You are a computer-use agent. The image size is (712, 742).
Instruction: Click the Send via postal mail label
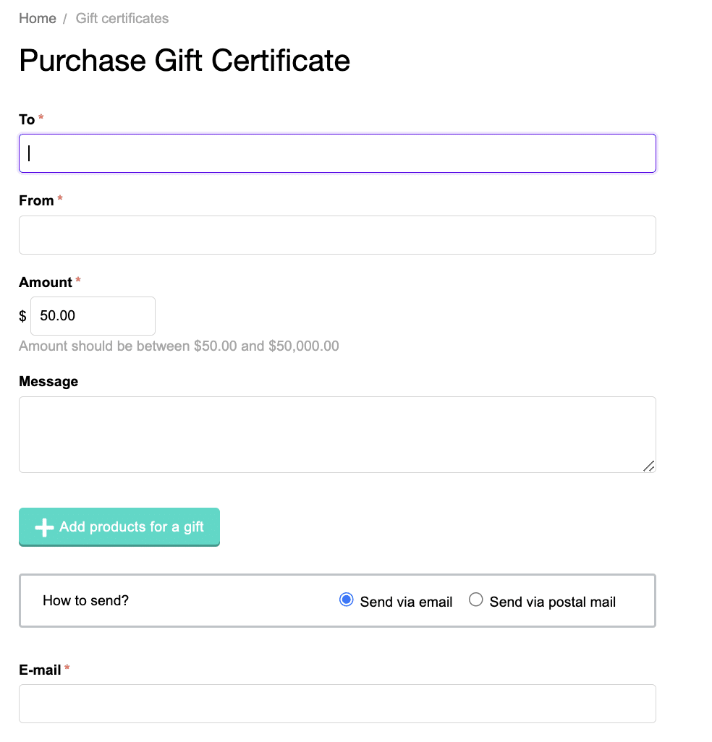[553, 602]
